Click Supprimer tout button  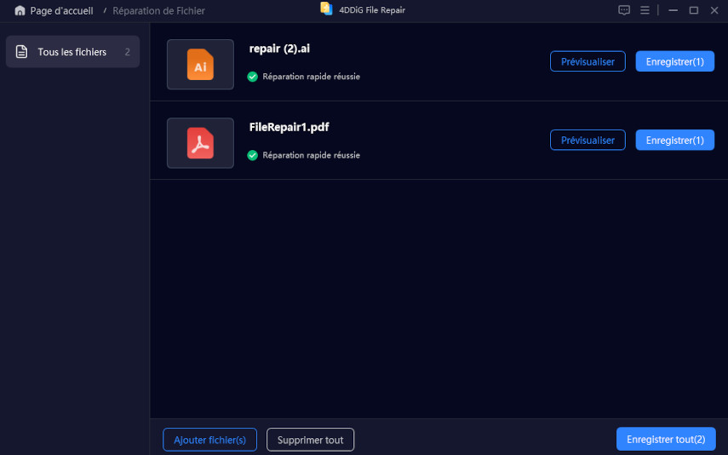click(x=310, y=440)
